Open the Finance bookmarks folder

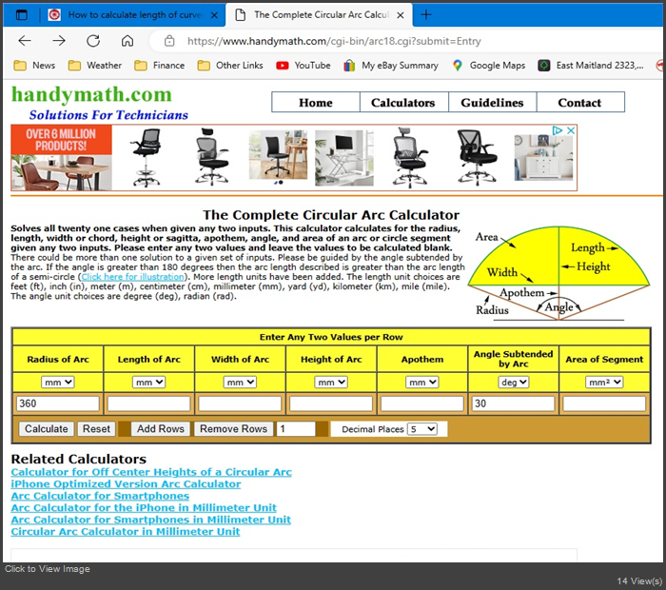[159, 66]
